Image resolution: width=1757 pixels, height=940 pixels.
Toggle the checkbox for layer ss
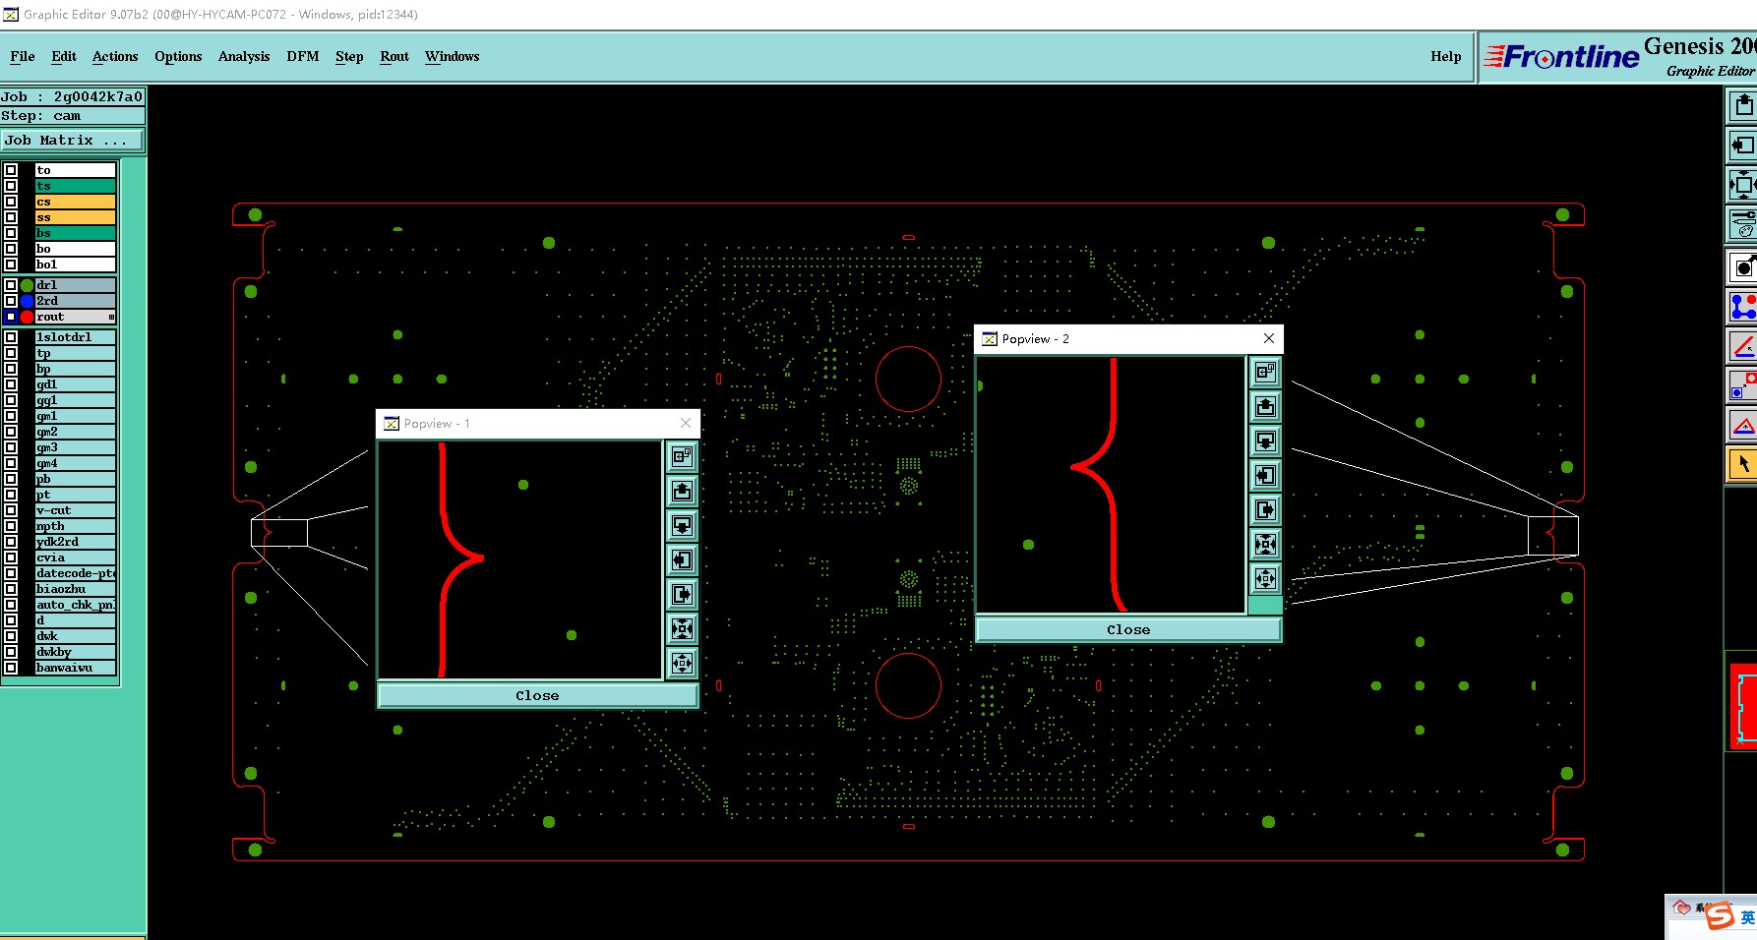pyautogui.click(x=11, y=217)
